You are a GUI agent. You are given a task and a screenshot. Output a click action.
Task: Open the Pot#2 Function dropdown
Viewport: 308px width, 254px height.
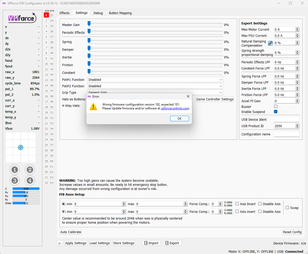pyautogui.click(x=155, y=86)
